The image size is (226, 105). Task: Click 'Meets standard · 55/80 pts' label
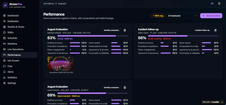tap(69, 96)
